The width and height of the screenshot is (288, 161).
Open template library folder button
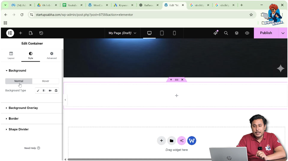pyautogui.click(x=172, y=141)
